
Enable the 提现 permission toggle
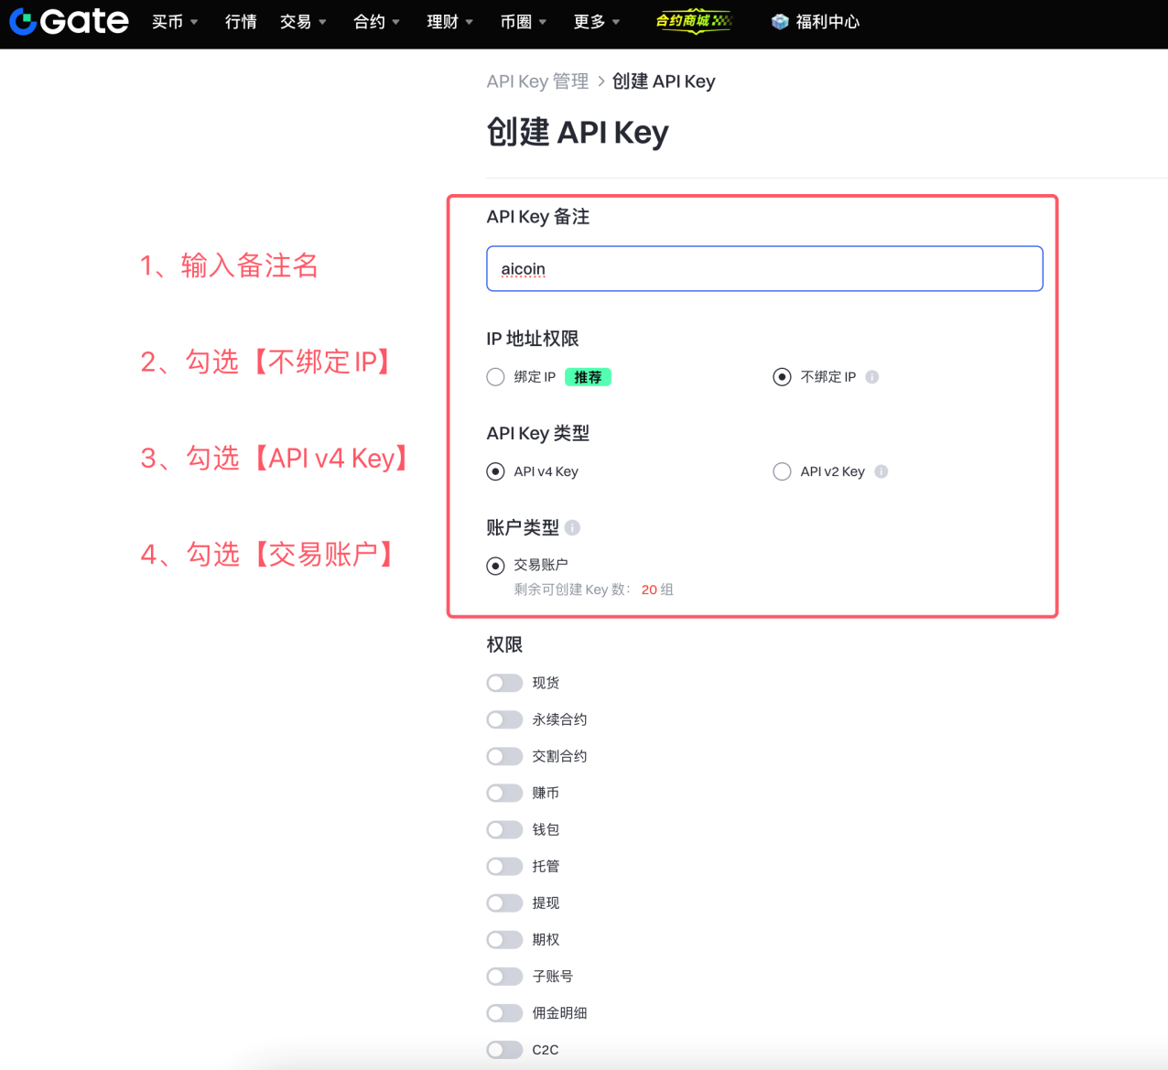(504, 902)
